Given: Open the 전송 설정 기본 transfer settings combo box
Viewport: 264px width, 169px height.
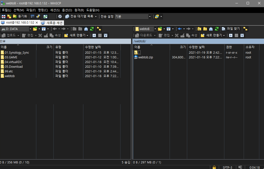Looking at the screenshot, I should (133, 16).
